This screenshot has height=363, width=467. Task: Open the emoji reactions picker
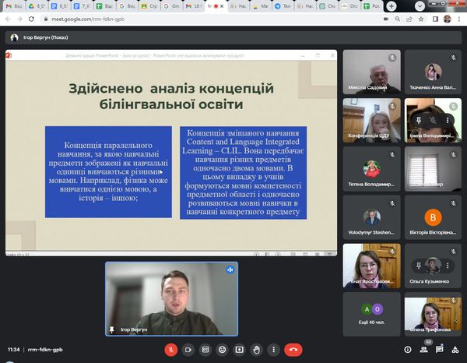click(223, 350)
